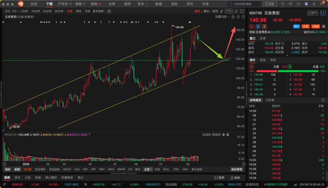Zoom in the chart with plus magnifier
This screenshot has height=188, width=328.
[x=238, y=17]
